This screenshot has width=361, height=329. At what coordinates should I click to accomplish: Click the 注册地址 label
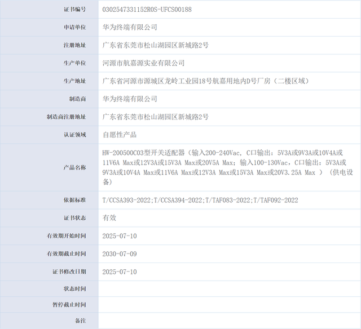75,45
